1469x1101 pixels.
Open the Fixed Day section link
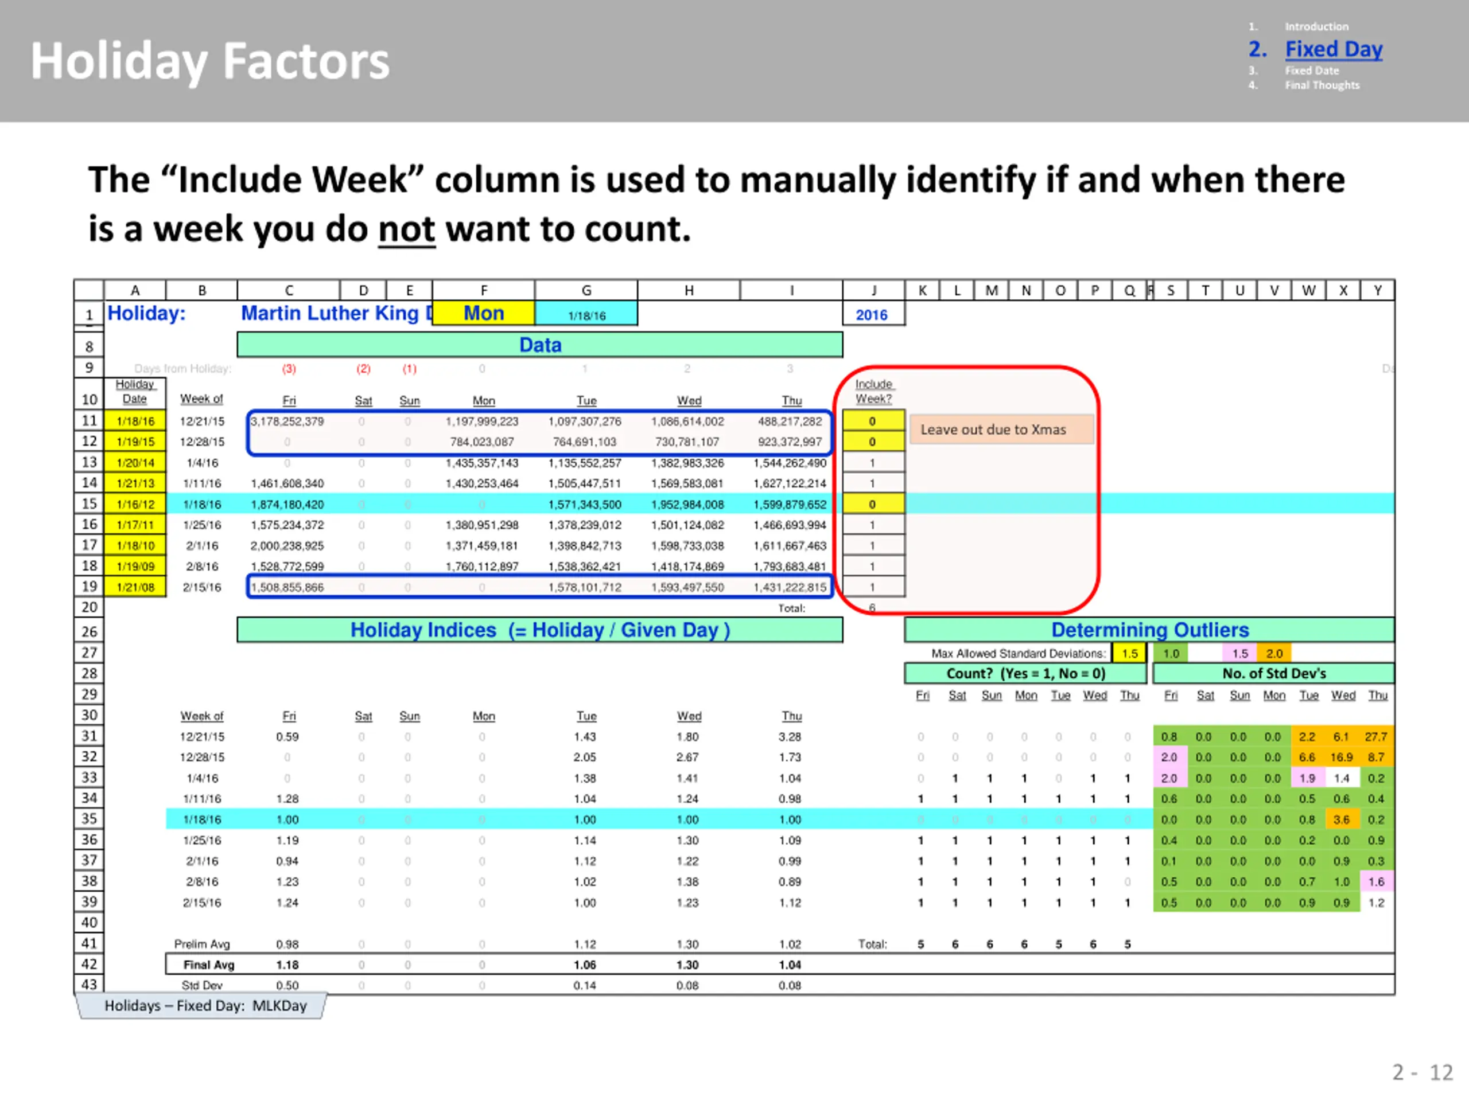(1334, 49)
